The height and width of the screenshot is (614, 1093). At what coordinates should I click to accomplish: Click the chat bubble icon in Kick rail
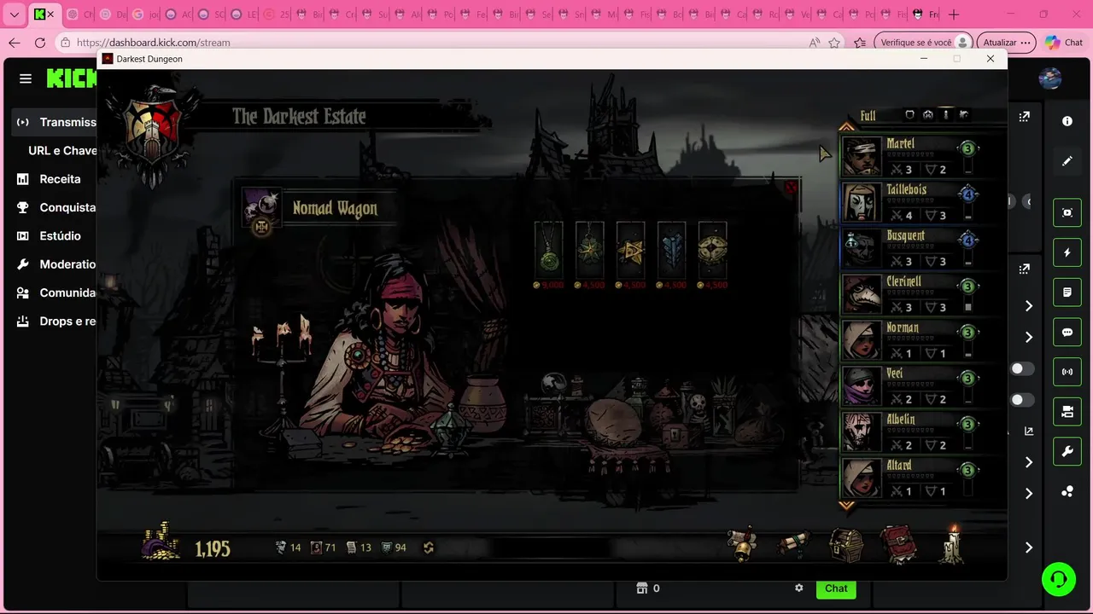click(x=1067, y=332)
